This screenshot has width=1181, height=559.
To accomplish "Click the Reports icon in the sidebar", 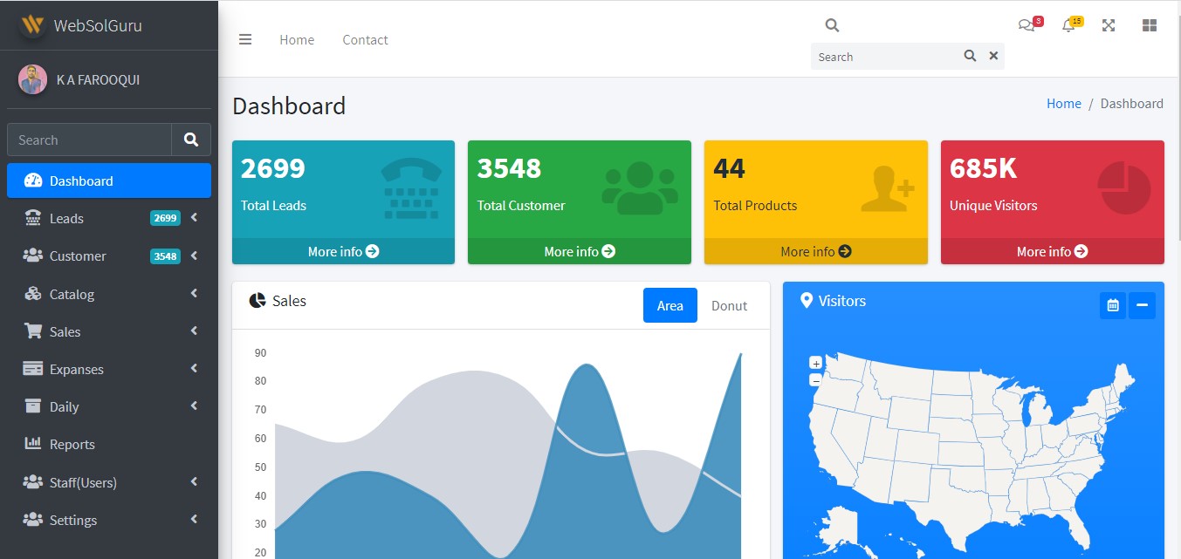I will click(31, 444).
